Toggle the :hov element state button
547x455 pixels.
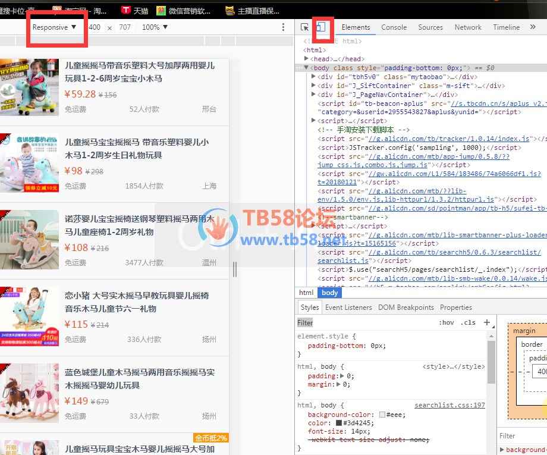[447, 323]
